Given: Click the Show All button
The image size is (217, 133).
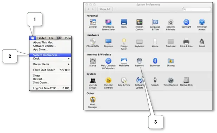Looking at the screenshot, I should click(105, 9).
